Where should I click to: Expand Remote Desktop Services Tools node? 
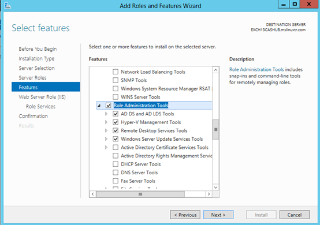click(x=106, y=130)
